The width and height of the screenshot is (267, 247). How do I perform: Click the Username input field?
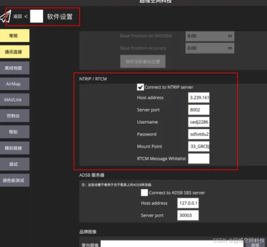click(199, 122)
